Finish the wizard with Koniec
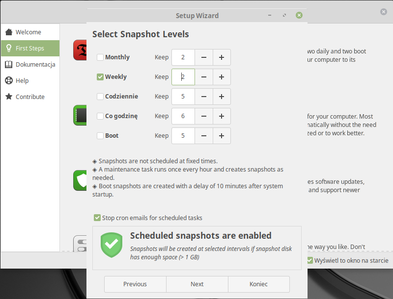Screen dimensions: 393x299 tap(259, 284)
